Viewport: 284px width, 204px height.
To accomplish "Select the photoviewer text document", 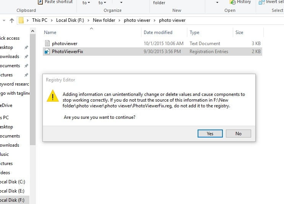I will tap(153, 44).
